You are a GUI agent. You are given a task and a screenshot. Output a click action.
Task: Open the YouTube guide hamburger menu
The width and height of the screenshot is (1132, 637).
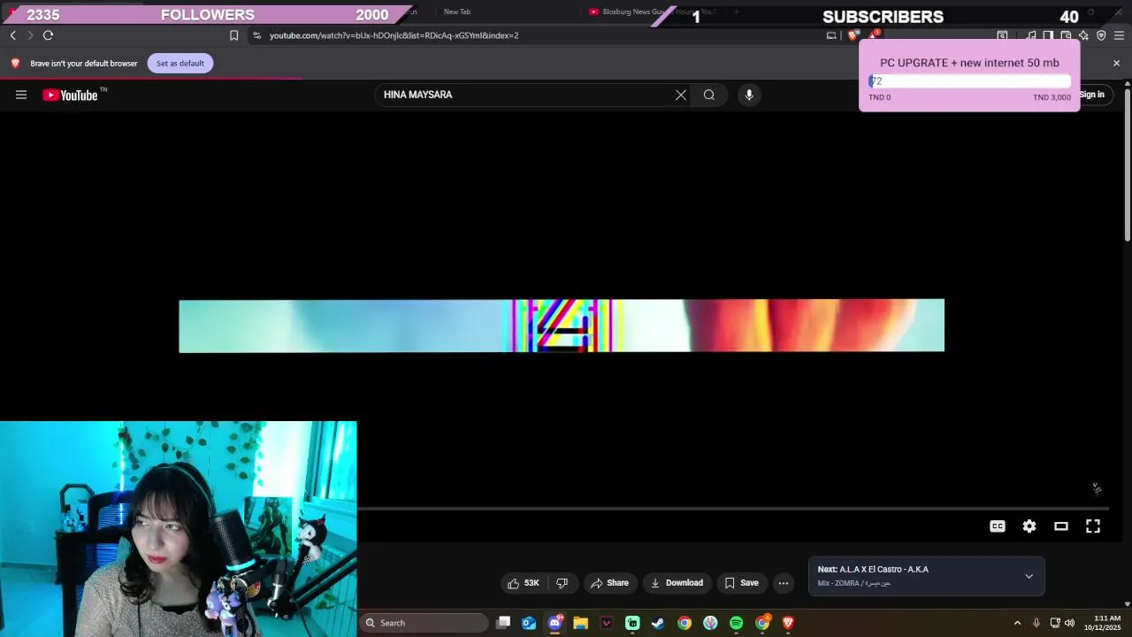pyautogui.click(x=21, y=95)
